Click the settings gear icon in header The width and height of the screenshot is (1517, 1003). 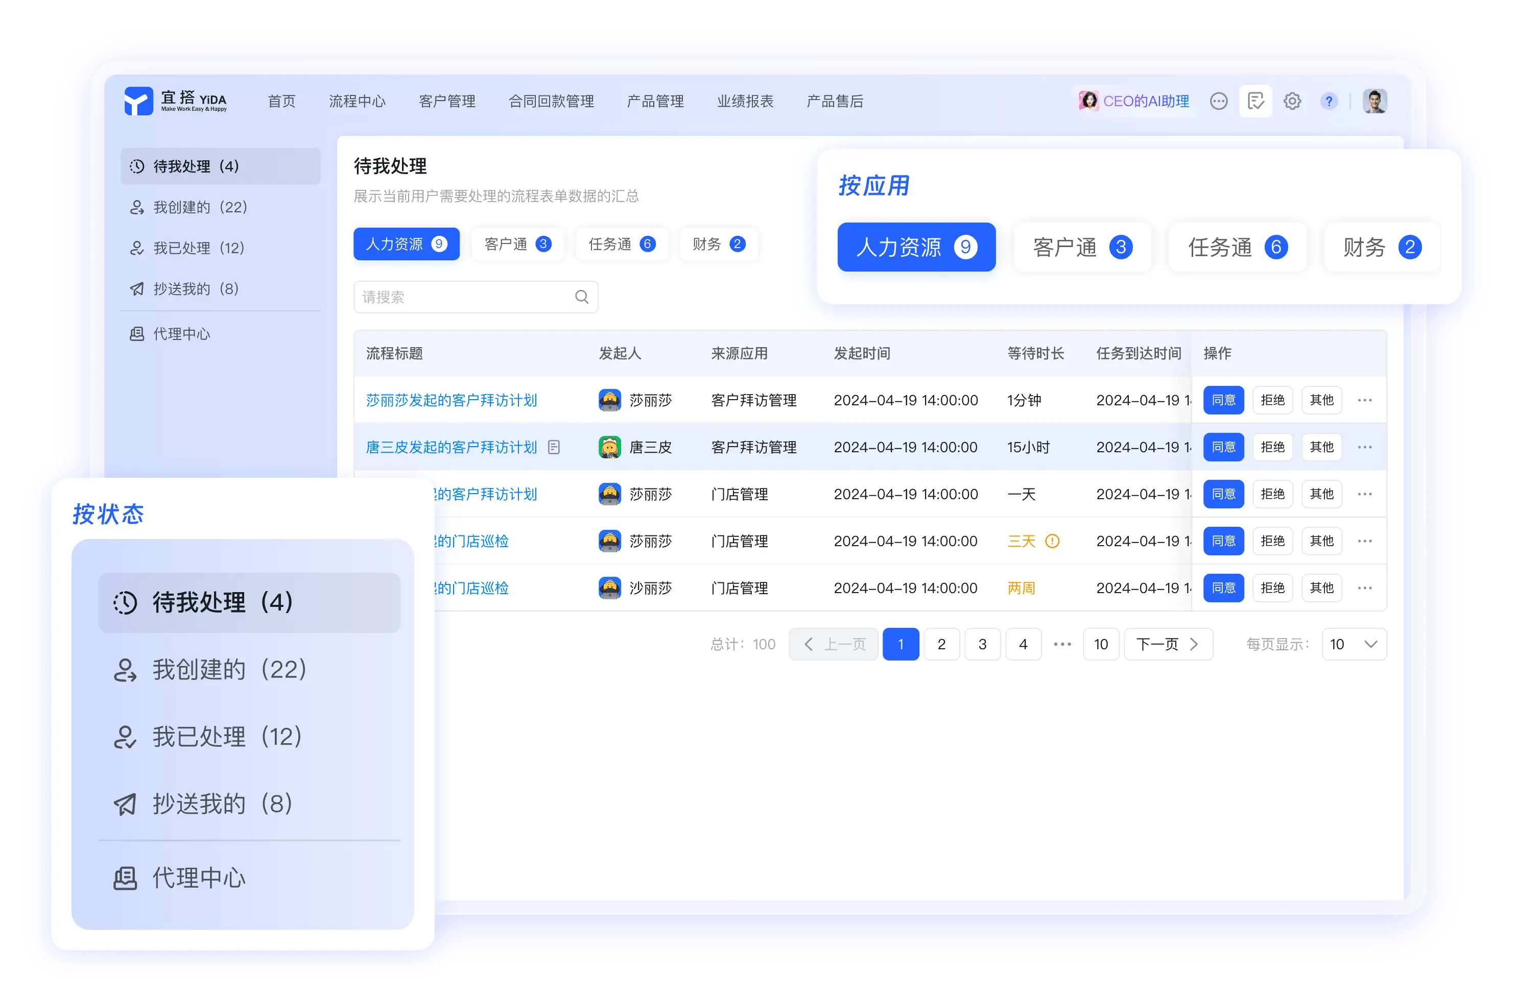pos(1292,101)
